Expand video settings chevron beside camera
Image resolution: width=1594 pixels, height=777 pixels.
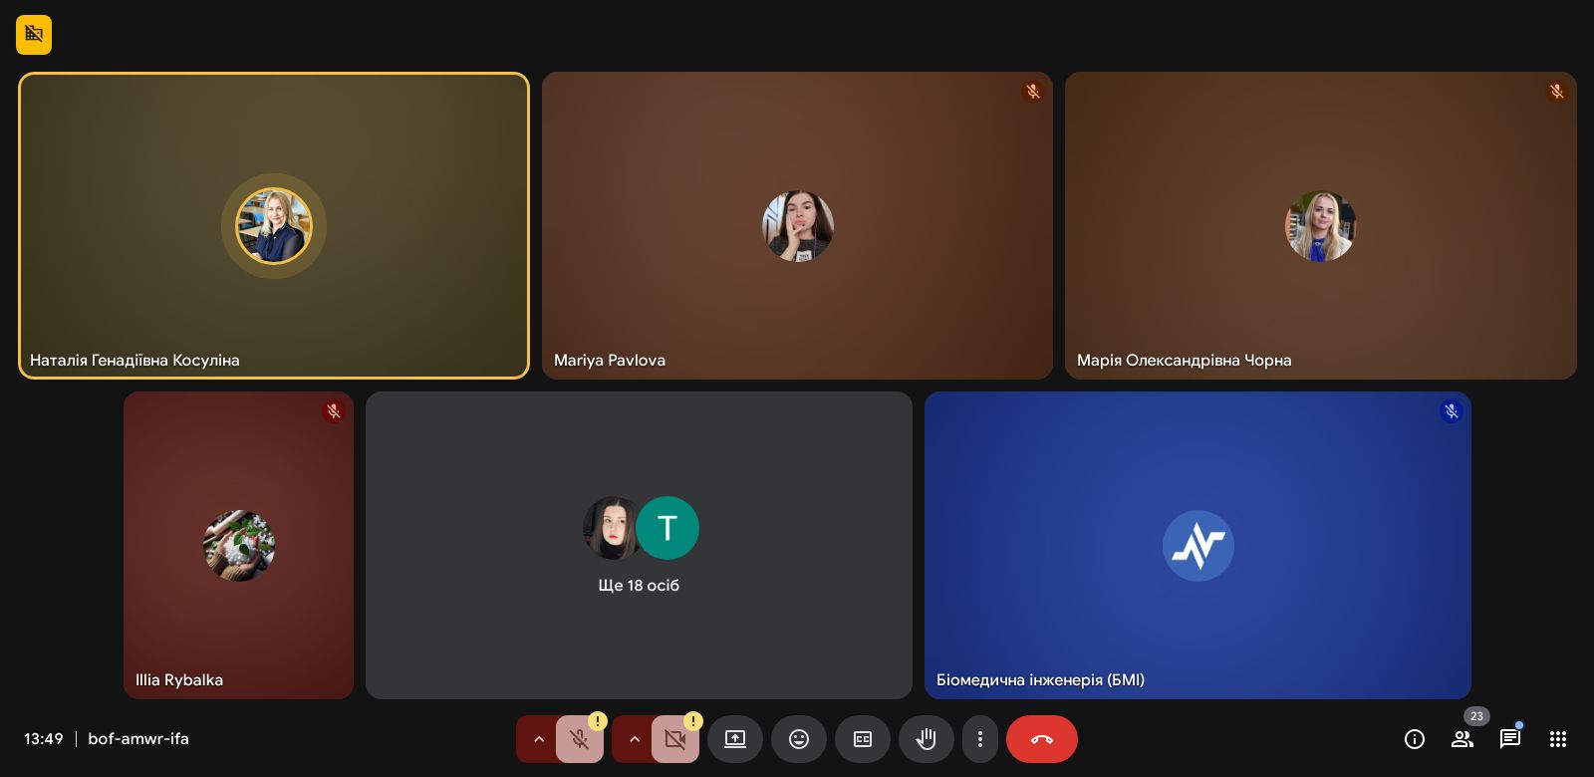tap(634, 739)
